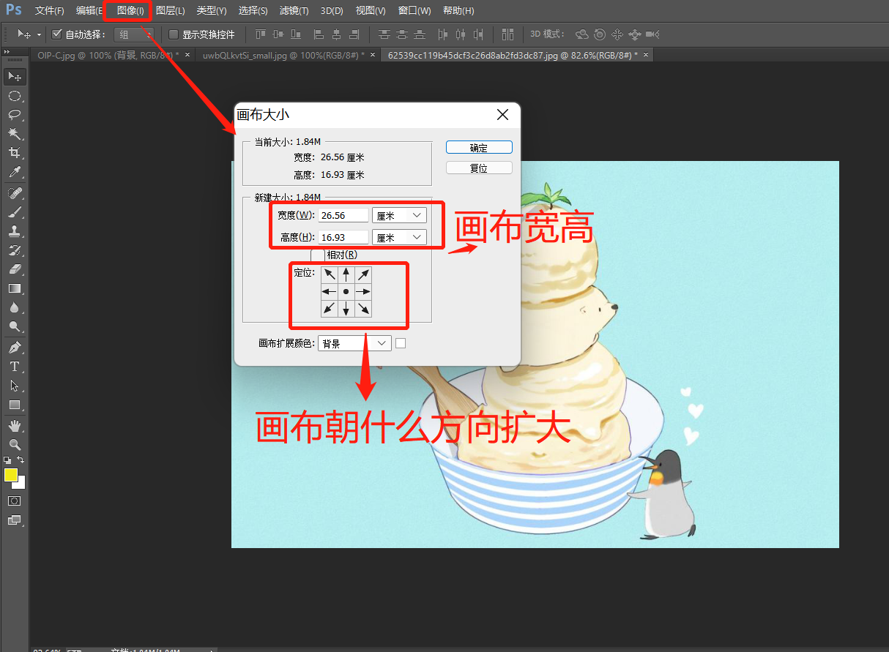This screenshot has height=652, width=889.
Task: Select the Crop tool
Action: (15, 153)
